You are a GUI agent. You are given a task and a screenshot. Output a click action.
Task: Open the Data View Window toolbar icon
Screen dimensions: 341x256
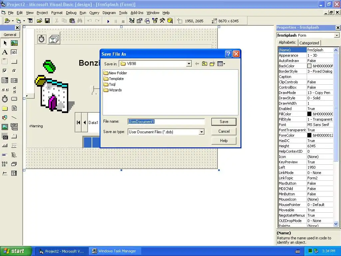[170, 21]
